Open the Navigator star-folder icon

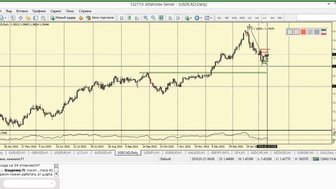tap(28, 18)
